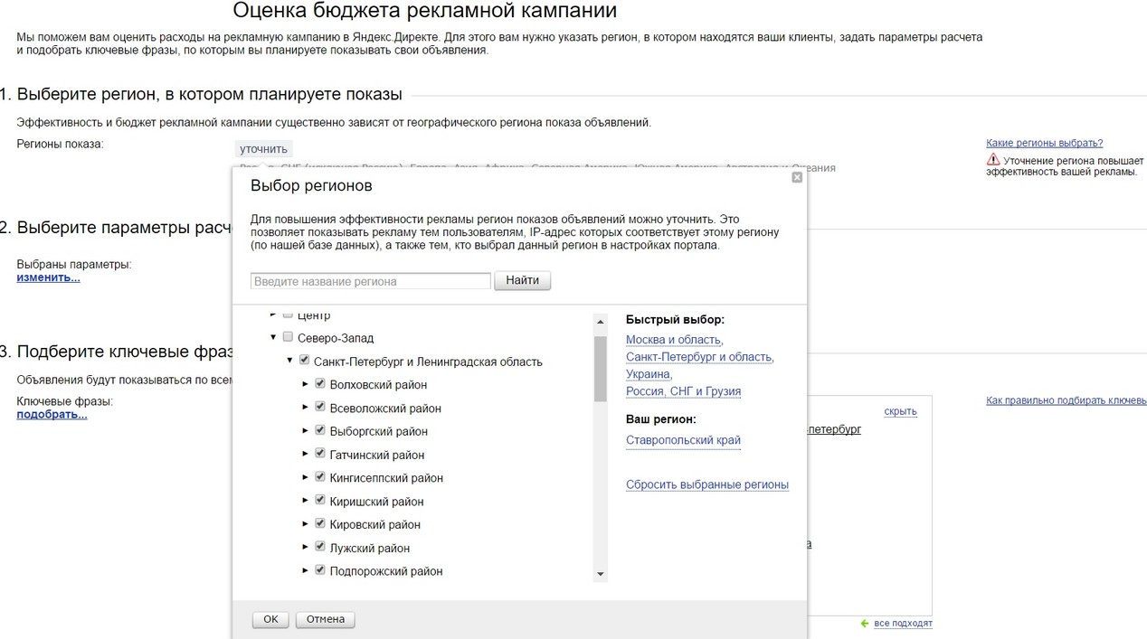Expand the Всеволожский район node
1147x639 pixels.
click(x=306, y=408)
